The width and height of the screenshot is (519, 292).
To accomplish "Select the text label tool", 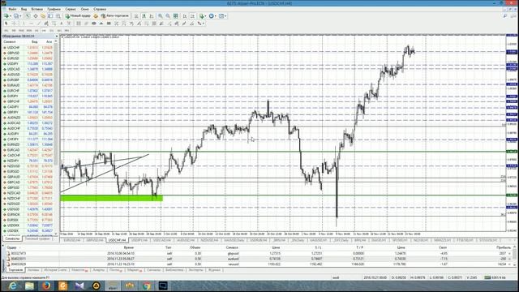I will (69, 24).
